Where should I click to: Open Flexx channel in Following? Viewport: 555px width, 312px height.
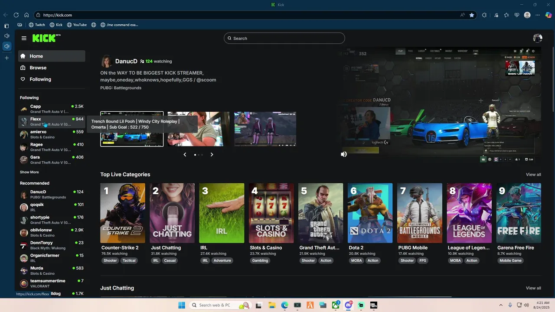pyautogui.click(x=52, y=121)
